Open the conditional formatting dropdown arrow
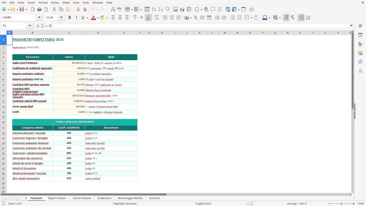This screenshot has width=366, height=206. pyautogui.click(x=279, y=18)
